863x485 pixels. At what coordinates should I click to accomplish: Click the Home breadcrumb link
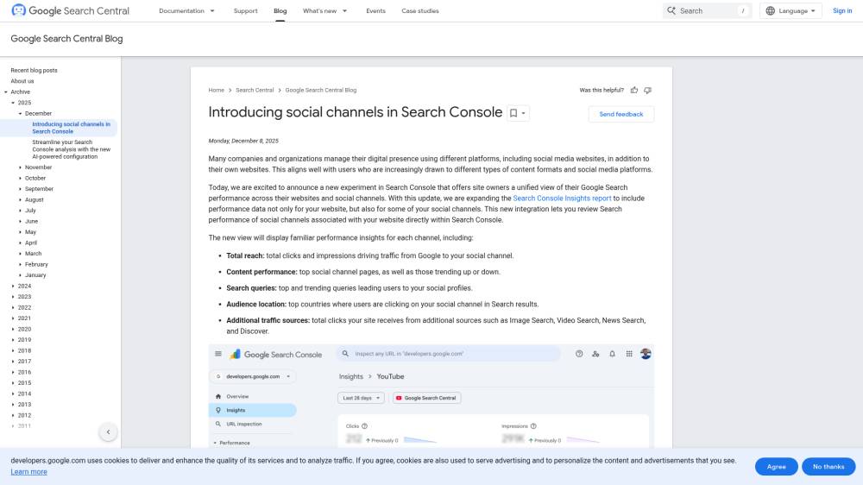(x=217, y=91)
